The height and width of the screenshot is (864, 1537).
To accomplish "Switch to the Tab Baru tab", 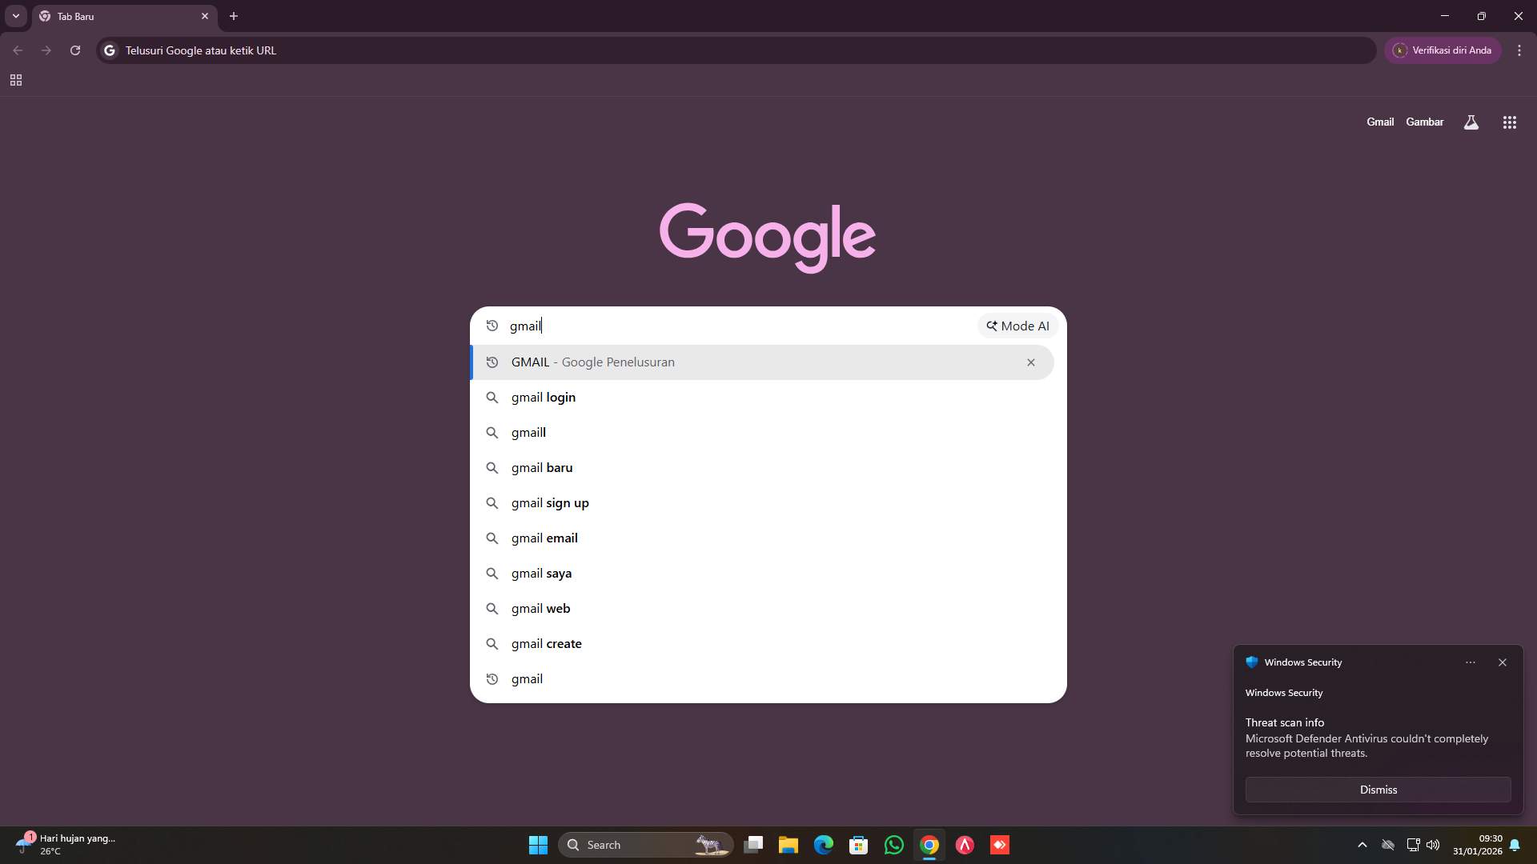I will 120,16.
